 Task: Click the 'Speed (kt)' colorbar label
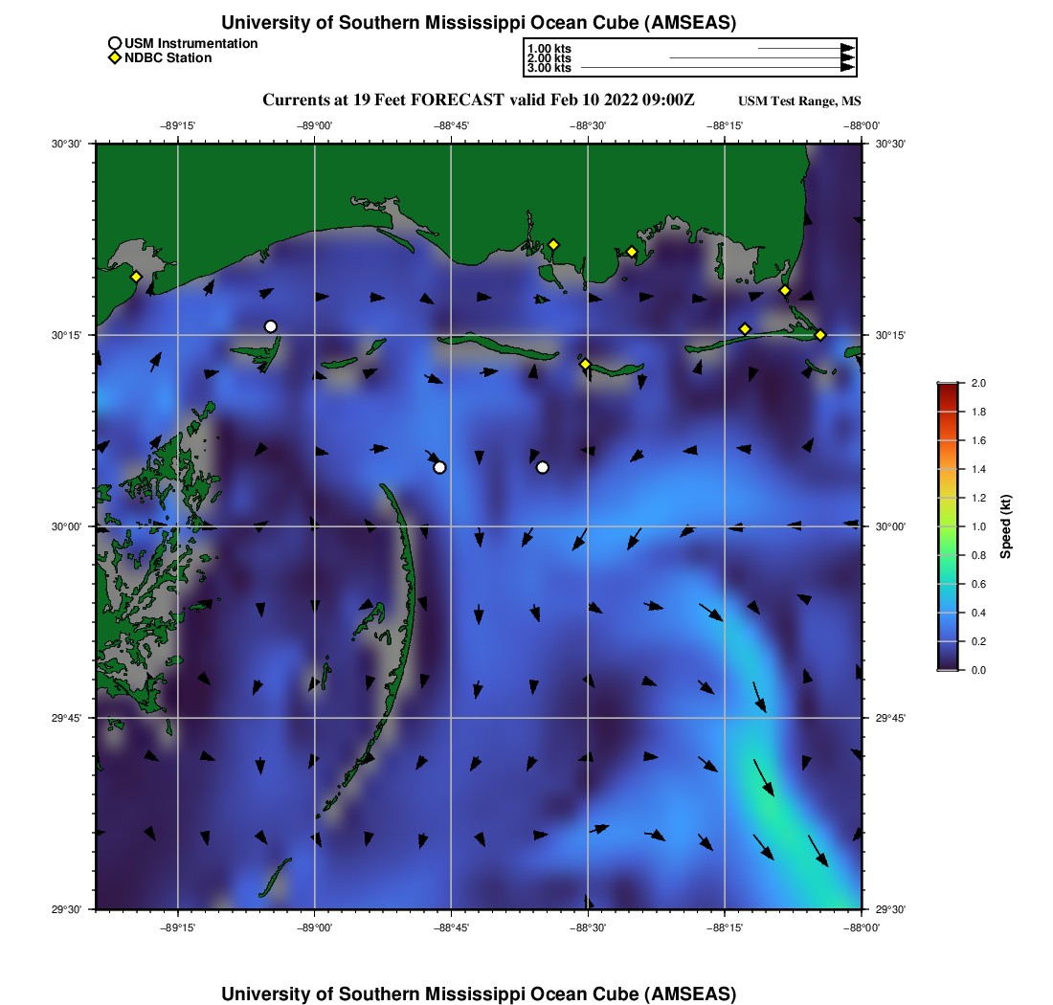[1005, 527]
